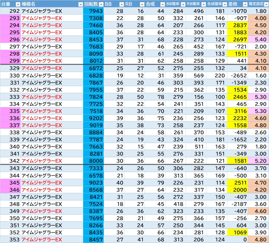Viewport: 269px width, 243px height.
Task: Click rotation count cell 8000
Action: (93, 161)
